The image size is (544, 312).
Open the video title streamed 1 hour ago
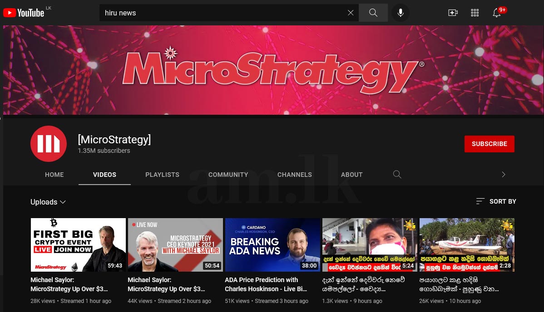coord(69,284)
